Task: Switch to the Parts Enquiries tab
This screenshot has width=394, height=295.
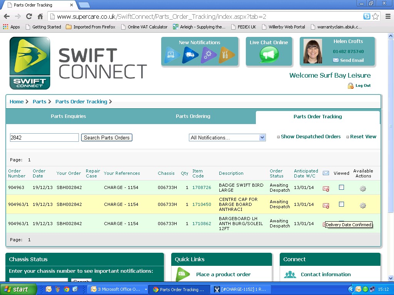Action: pyautogui.click(x=68, y=116)
